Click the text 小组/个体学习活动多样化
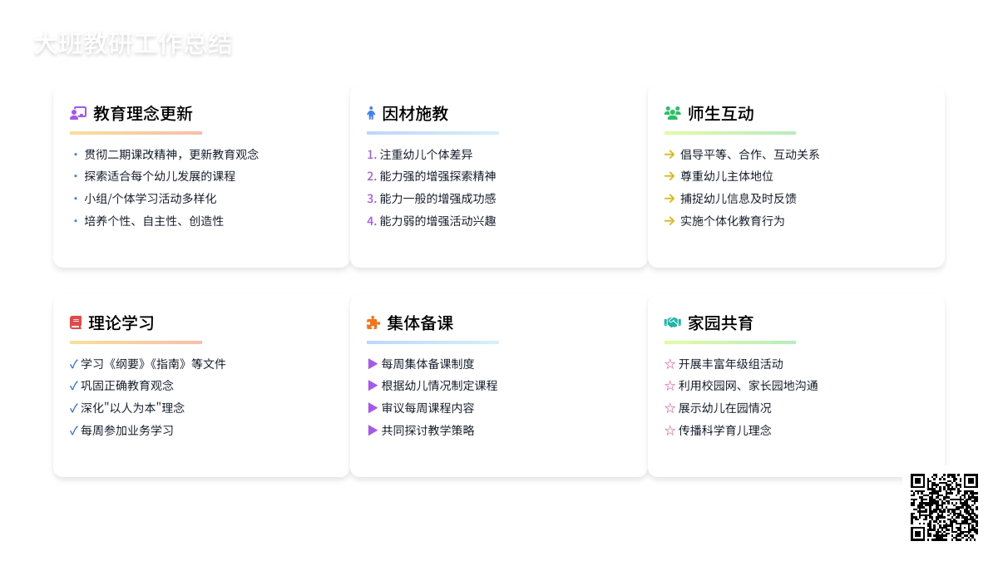The width and height of the screenshot is (998, 561). 150,199
